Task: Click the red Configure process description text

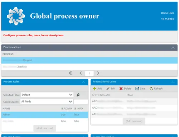Action: (33, 35)
